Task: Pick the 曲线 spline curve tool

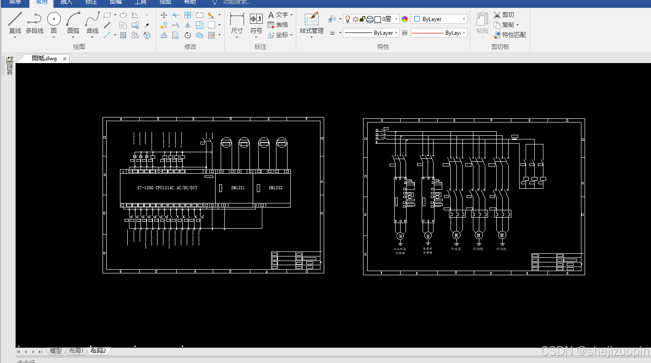Action: 92,23
